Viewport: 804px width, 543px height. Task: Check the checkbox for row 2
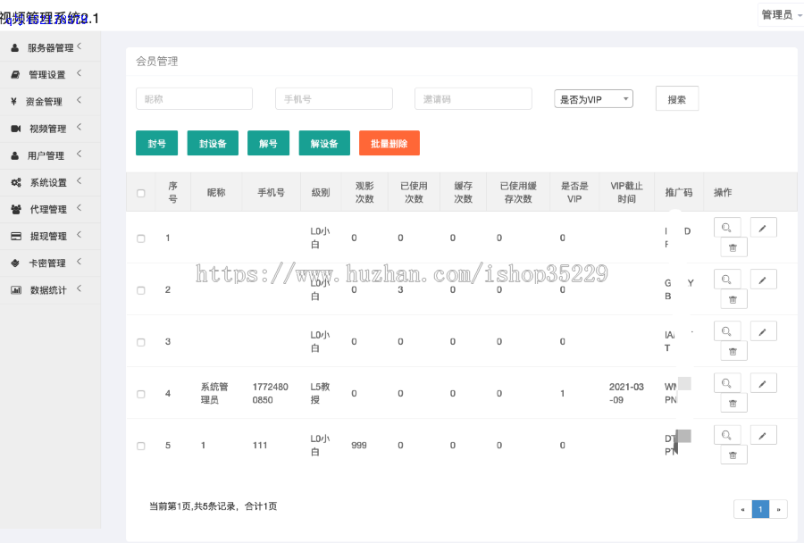(x=141, y=290)
